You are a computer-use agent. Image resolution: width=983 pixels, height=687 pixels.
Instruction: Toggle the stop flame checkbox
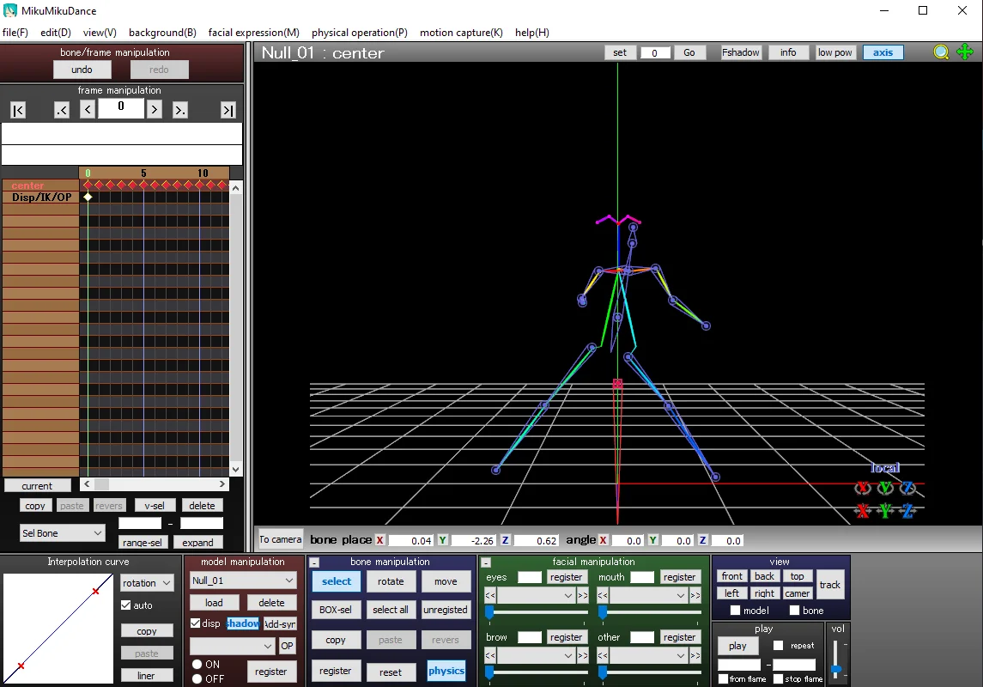point(778,679)
